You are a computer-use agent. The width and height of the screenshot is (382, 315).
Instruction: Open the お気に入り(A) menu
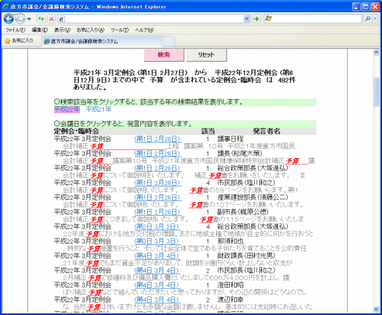point(90,30)
